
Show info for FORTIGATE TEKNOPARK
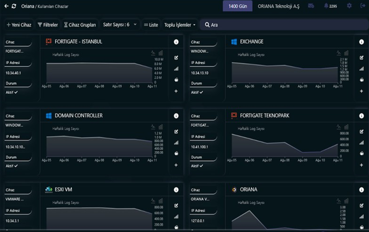[362, 116]
